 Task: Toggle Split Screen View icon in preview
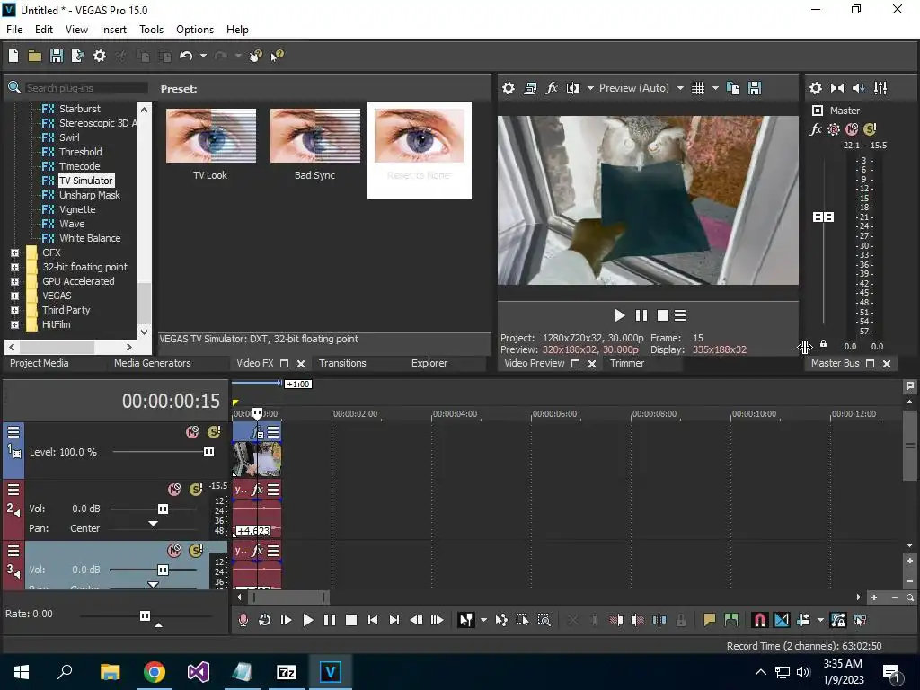tap(573, 88)
